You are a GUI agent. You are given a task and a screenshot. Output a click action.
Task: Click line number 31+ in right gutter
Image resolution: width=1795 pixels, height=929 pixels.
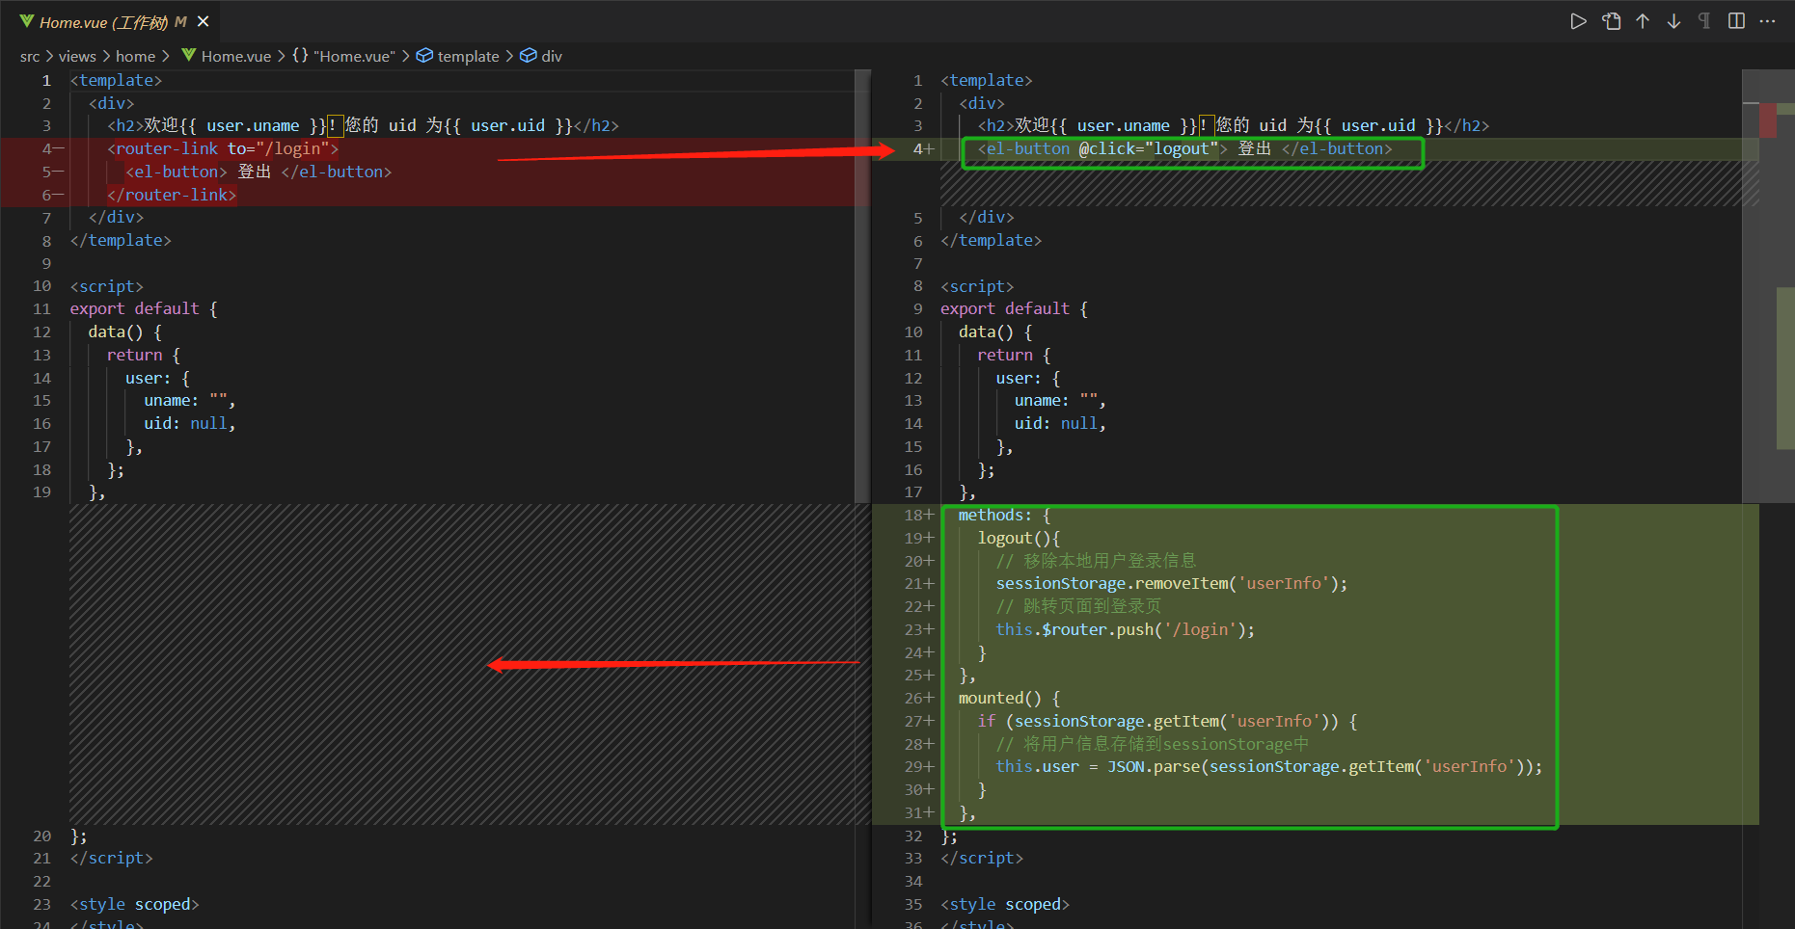pos(918,813)
